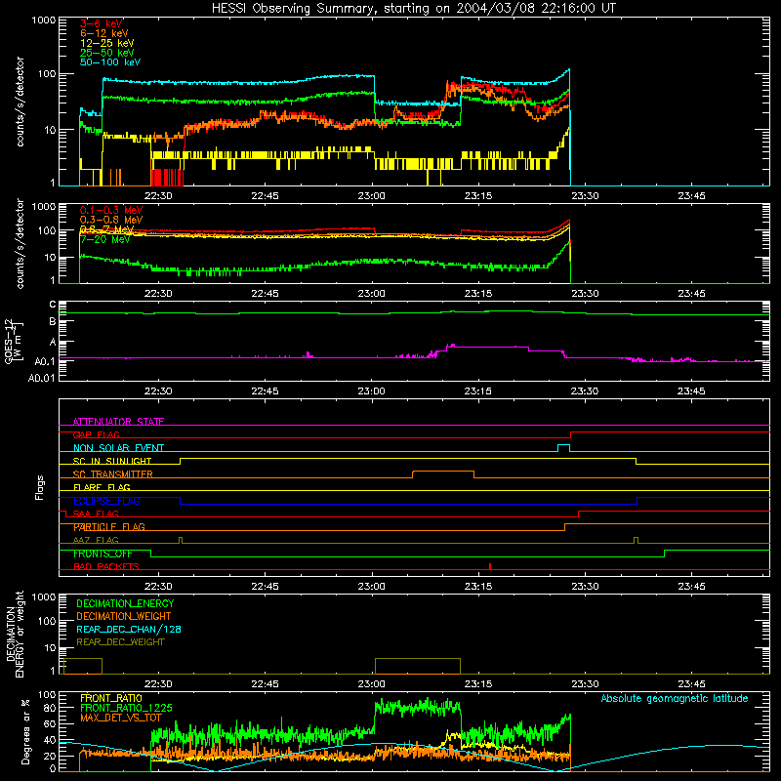Image resolution: width=781 pixels, height=781 pixels.
Task: Click the REAR_DEC_WEIGHT raised step after 23:00
Action: 418,666
